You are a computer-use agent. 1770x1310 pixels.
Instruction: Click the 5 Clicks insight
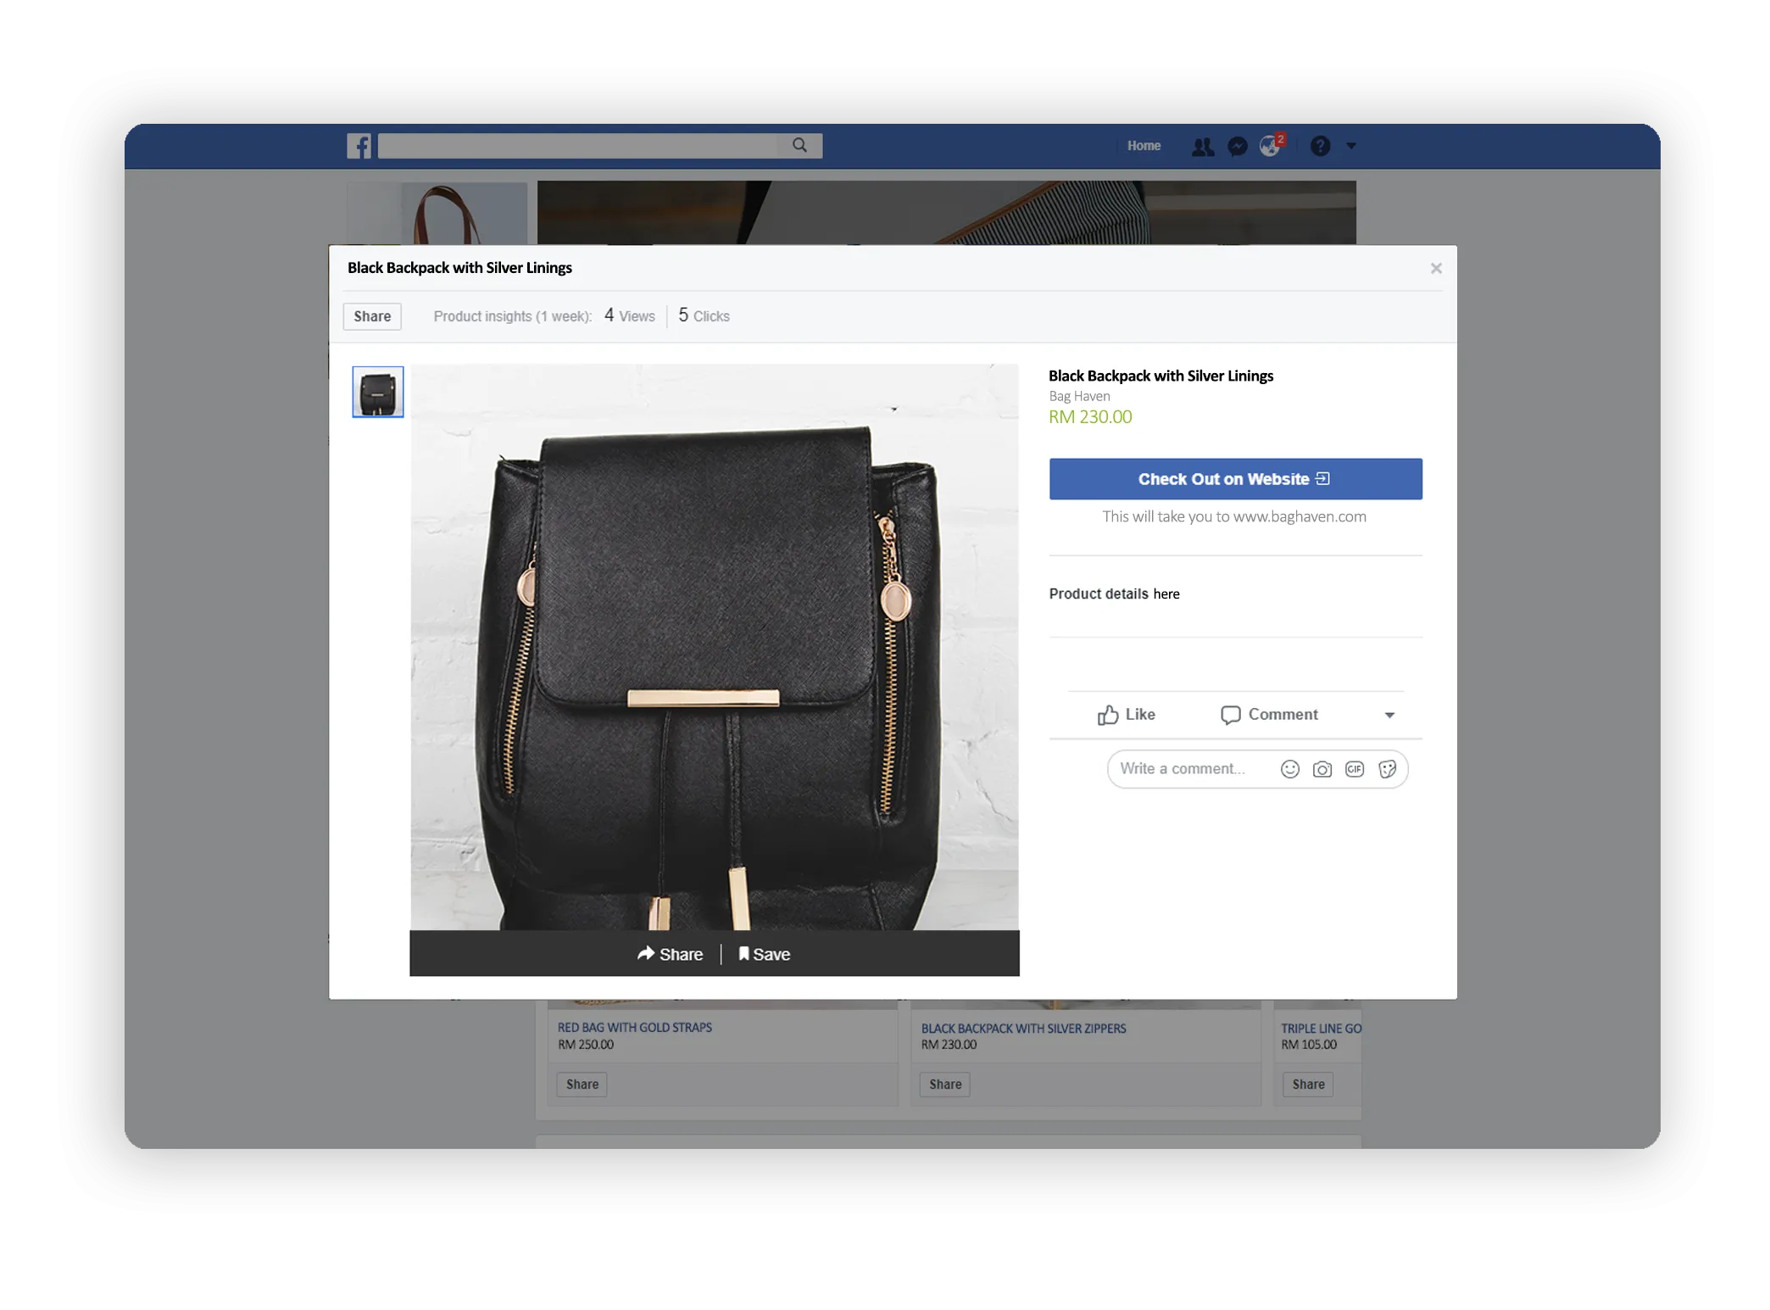[x=704, y=316]
